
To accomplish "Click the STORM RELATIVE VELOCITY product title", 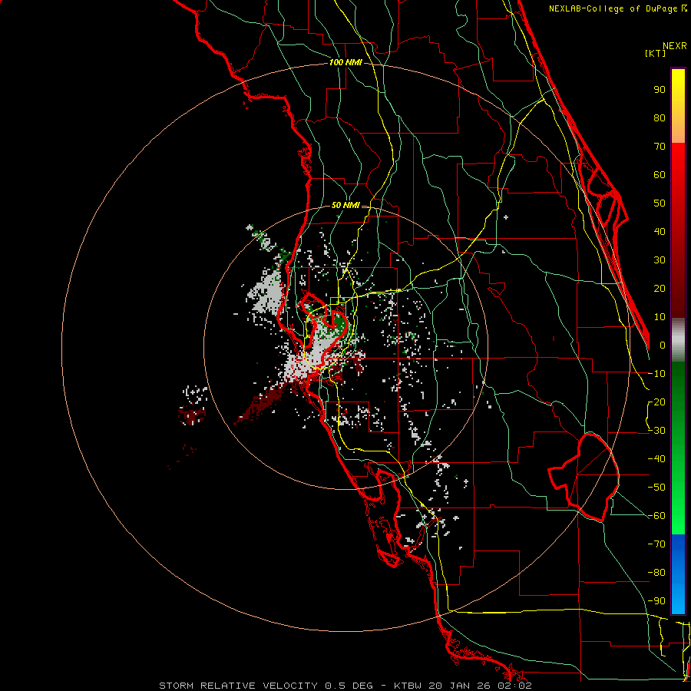I will [238, 686].
